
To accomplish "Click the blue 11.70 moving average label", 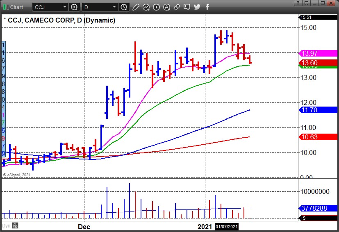I will 318,110.
